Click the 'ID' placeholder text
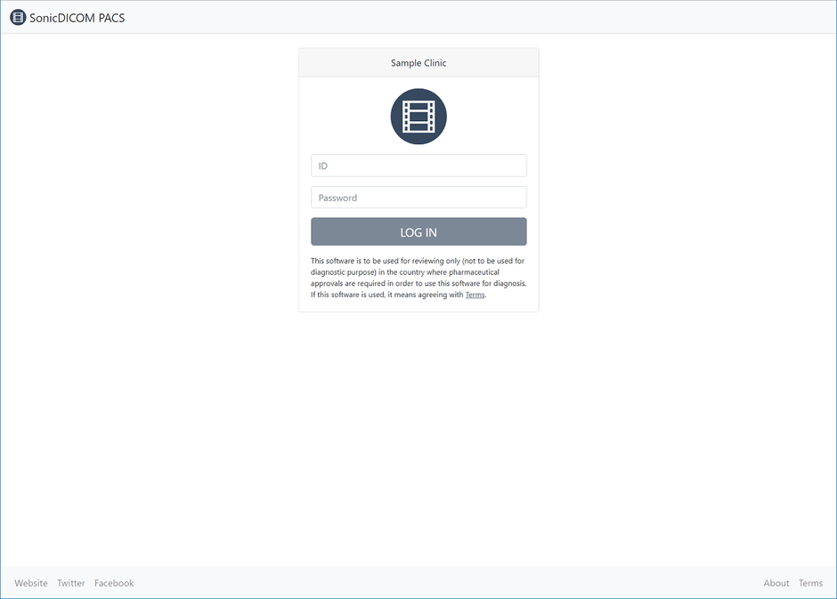 coord(324,166)
